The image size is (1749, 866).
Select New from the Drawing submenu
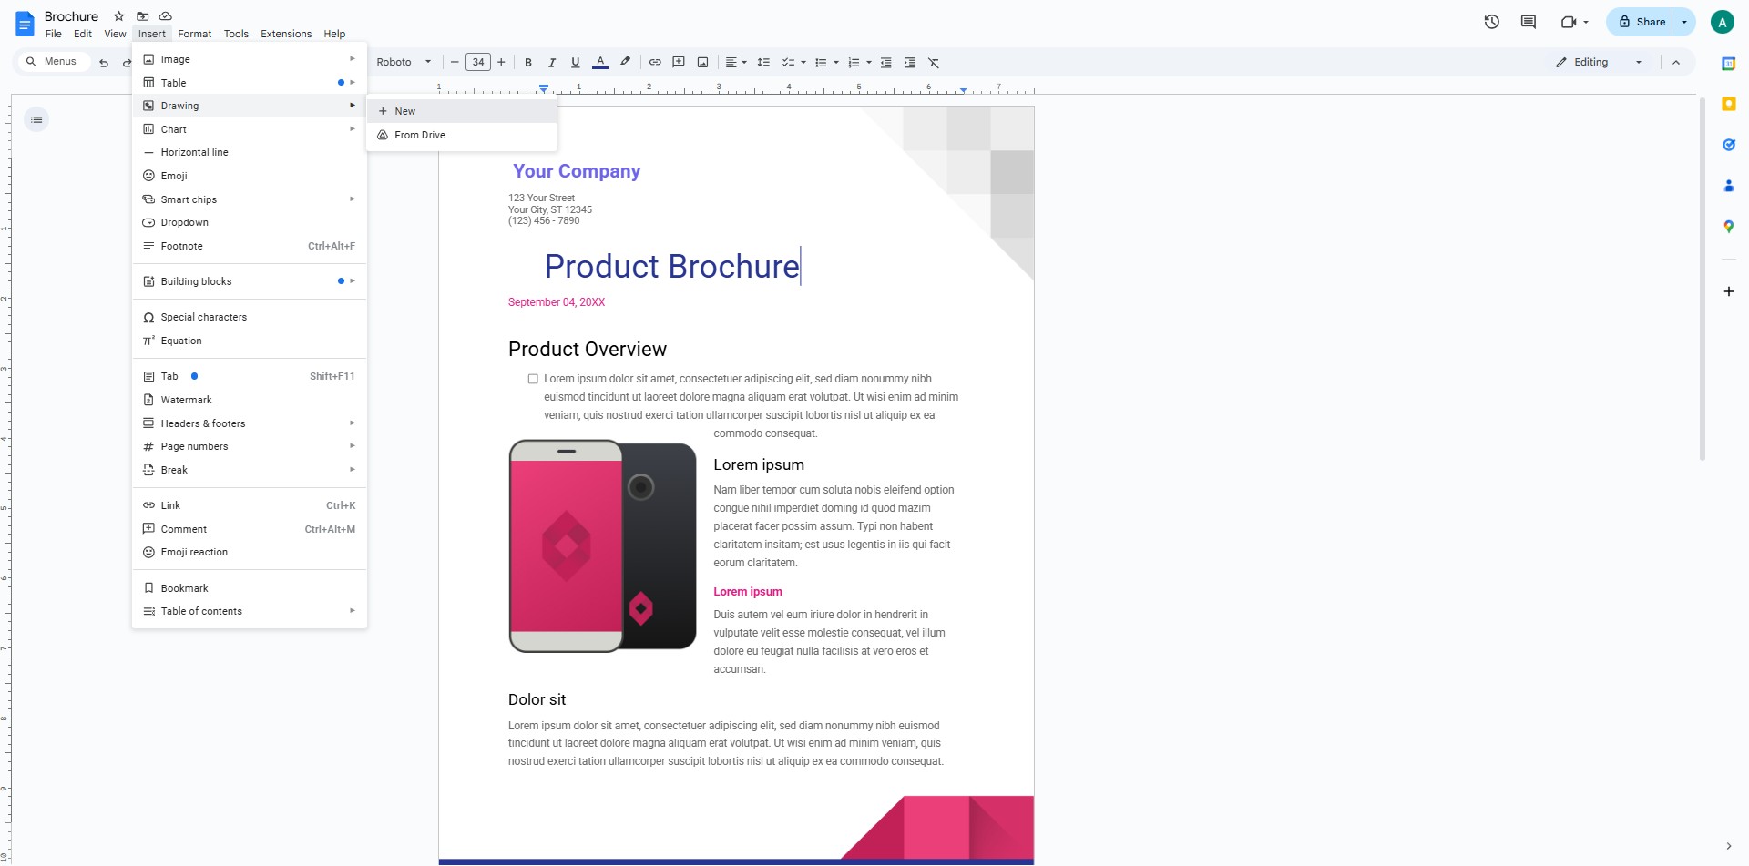coord(405,111)
